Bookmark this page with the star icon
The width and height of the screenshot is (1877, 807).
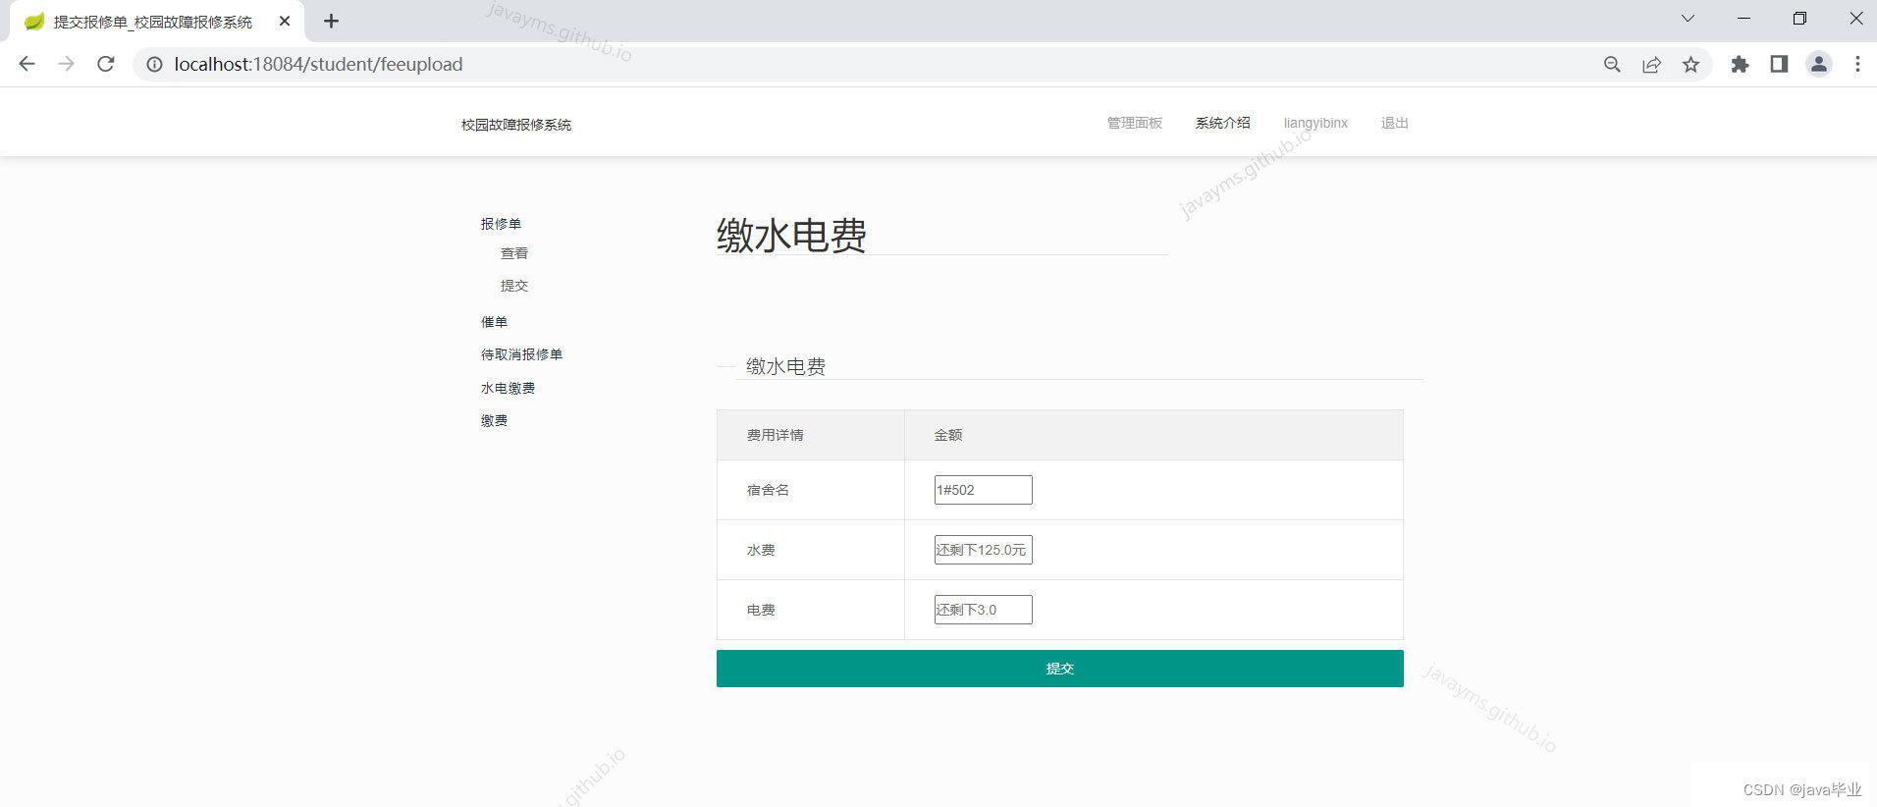1690,64
